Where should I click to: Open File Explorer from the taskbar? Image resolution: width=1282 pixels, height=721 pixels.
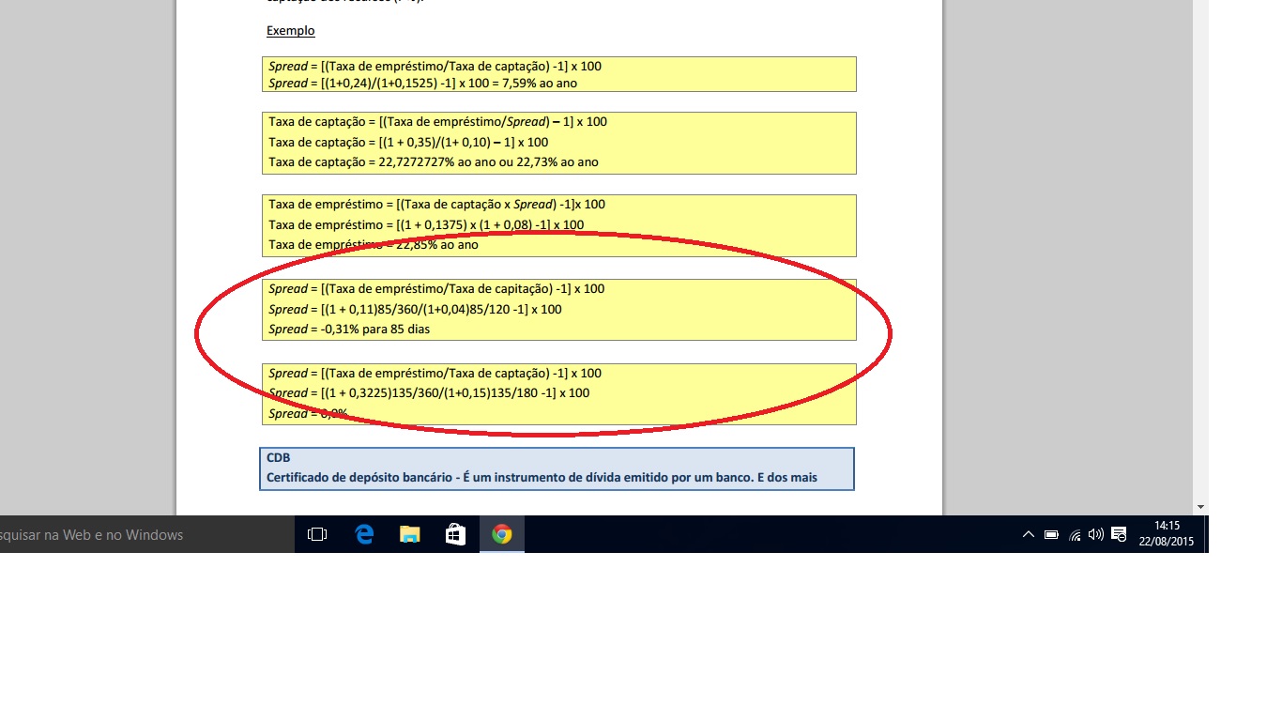tap(410, 534)
